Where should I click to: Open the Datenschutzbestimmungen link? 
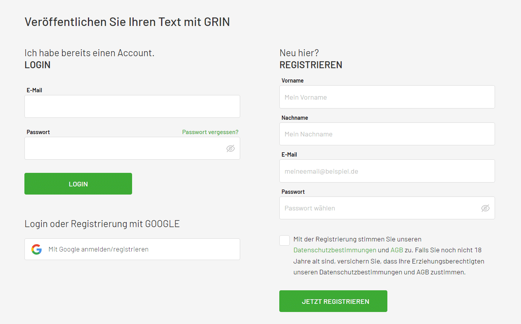[x=335, y=250]
